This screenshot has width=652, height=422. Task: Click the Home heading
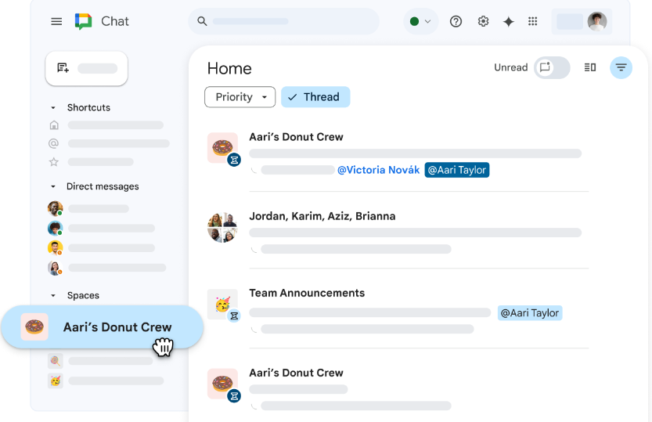pos(229,68)
